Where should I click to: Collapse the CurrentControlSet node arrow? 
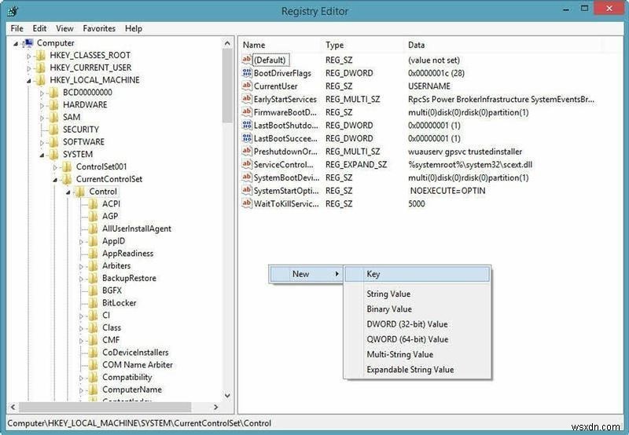(x=55, y=181)
